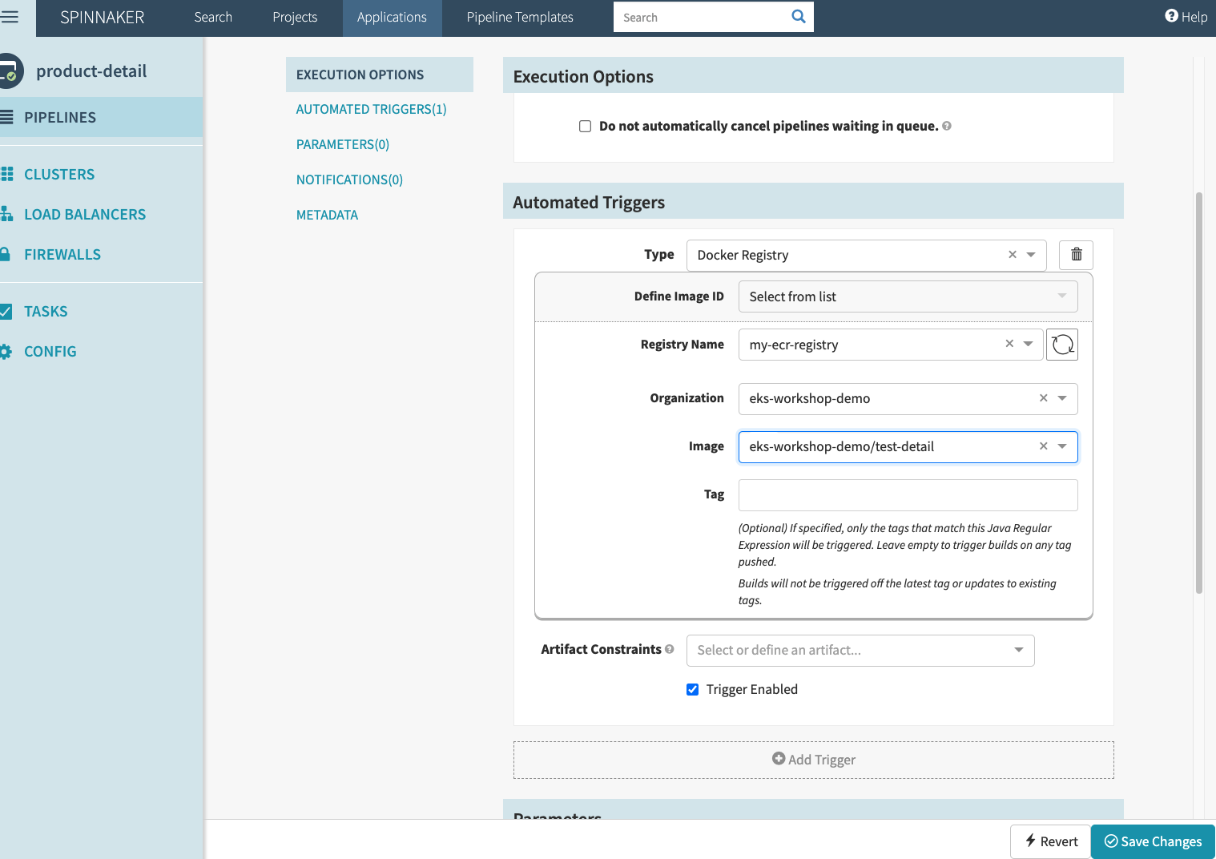Open the AUTOMATED TRIGGERS section link
1216x859 pixels.
(x=371, y=109)
